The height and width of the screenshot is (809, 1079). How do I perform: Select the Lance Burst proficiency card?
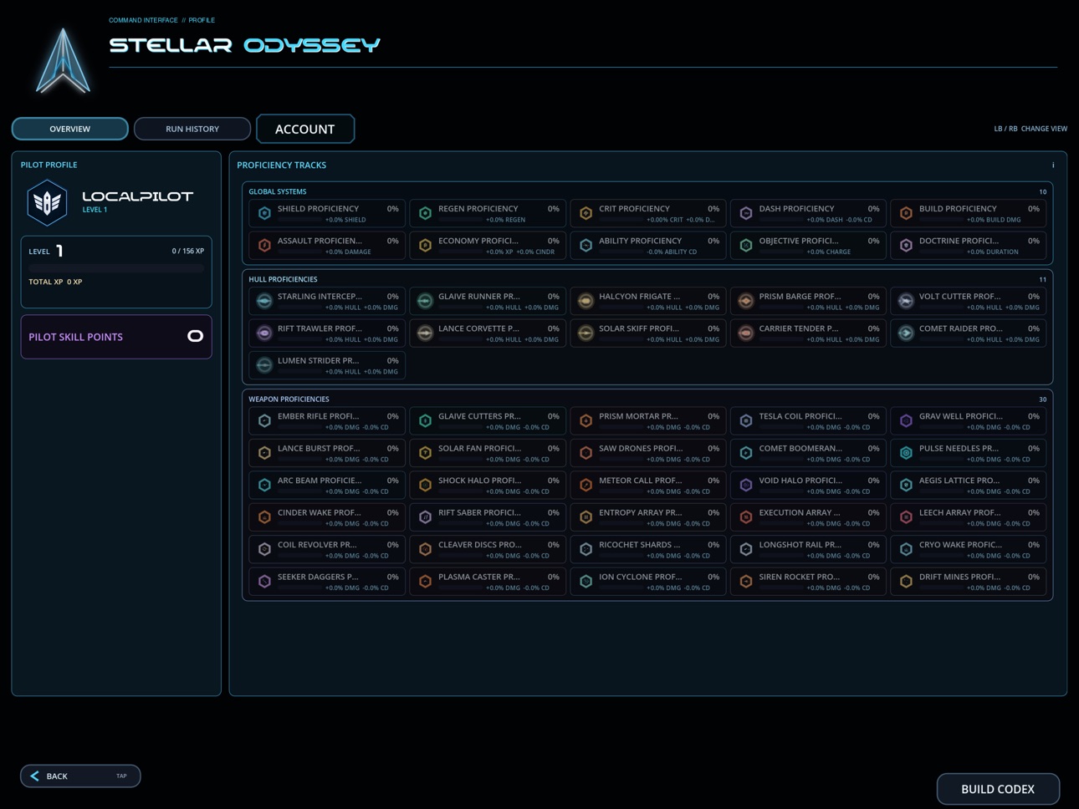327,452
